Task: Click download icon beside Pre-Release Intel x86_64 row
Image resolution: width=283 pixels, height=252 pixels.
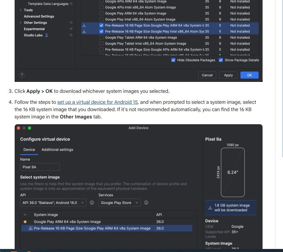Action: pyautogui.click(x=84, y=31)
